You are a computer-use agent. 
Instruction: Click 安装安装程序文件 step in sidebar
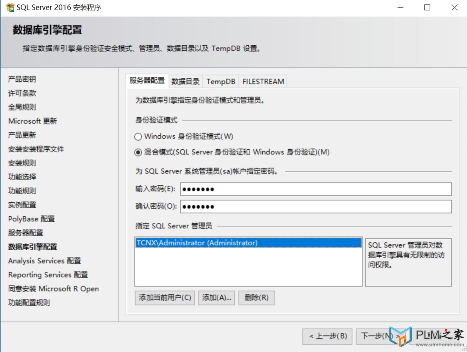coord(36,149)
